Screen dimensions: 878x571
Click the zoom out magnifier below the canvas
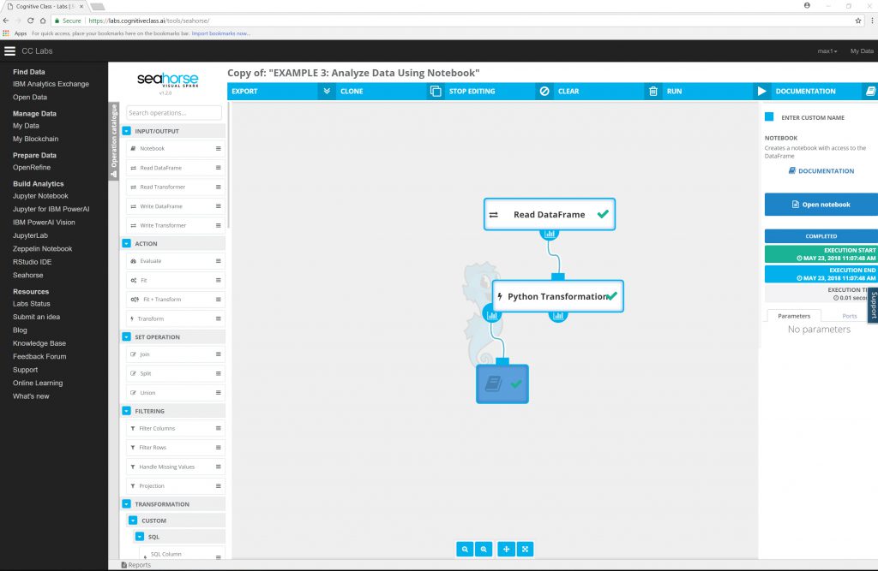(x=465, y=549)
